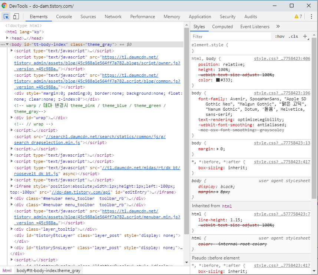Switch to the Console tab

[64, 17]
